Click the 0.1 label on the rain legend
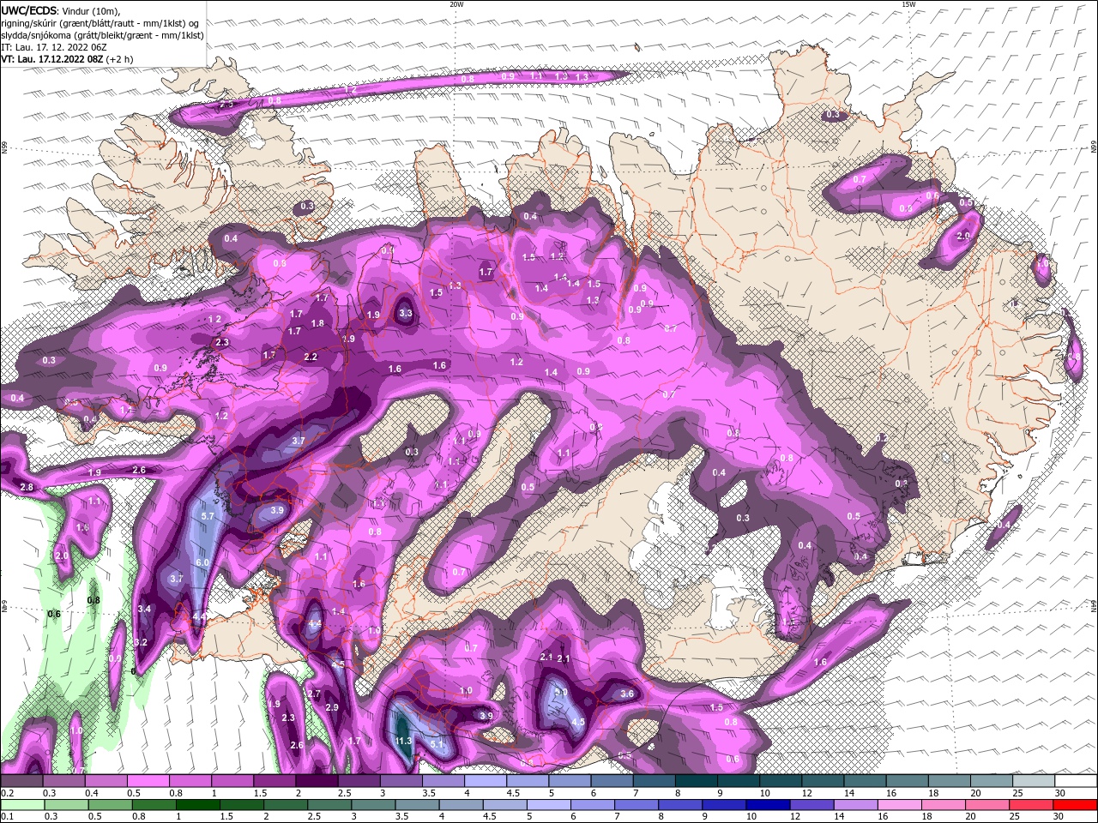The image size is (1098, 823). coord(7,816)
